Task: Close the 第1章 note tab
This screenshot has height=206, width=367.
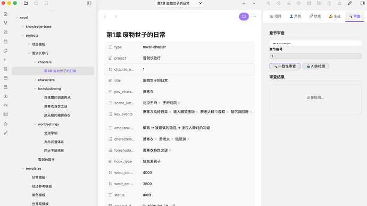Action: (201, 3)
